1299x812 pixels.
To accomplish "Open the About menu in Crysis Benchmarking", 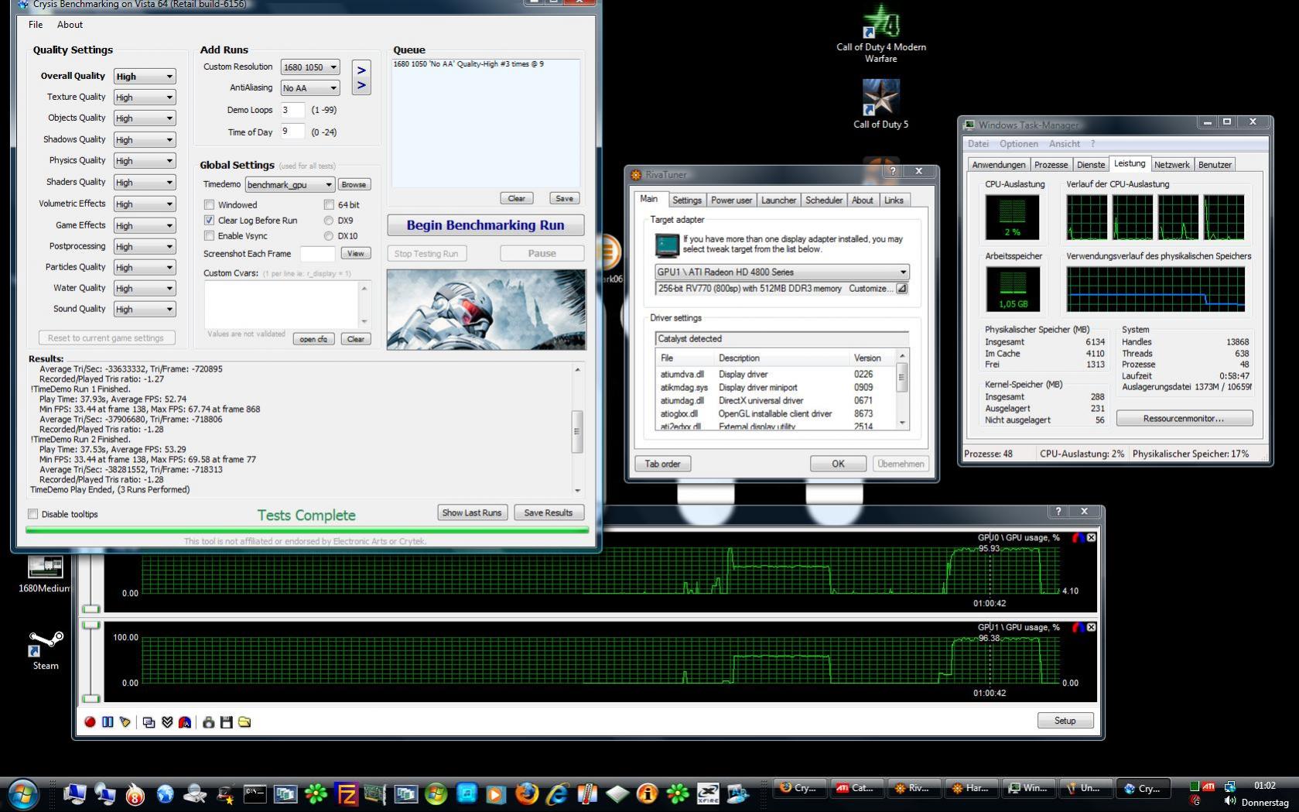I will tap(70, 25).
